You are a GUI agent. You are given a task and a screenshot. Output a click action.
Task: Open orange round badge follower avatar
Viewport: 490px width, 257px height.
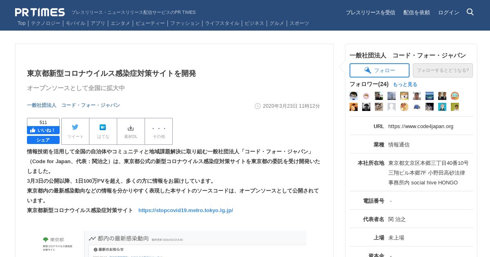[455, 96]
